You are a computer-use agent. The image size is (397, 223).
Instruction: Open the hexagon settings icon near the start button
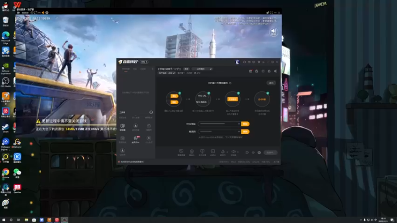tap(259, 153)
